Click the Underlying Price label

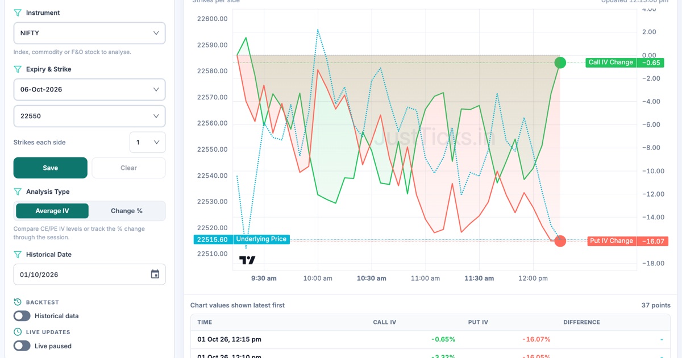tap(261, 239)
